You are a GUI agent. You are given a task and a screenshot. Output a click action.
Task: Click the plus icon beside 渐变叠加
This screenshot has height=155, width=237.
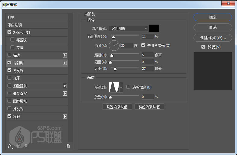pyautogui.click(x=65, y=94)
